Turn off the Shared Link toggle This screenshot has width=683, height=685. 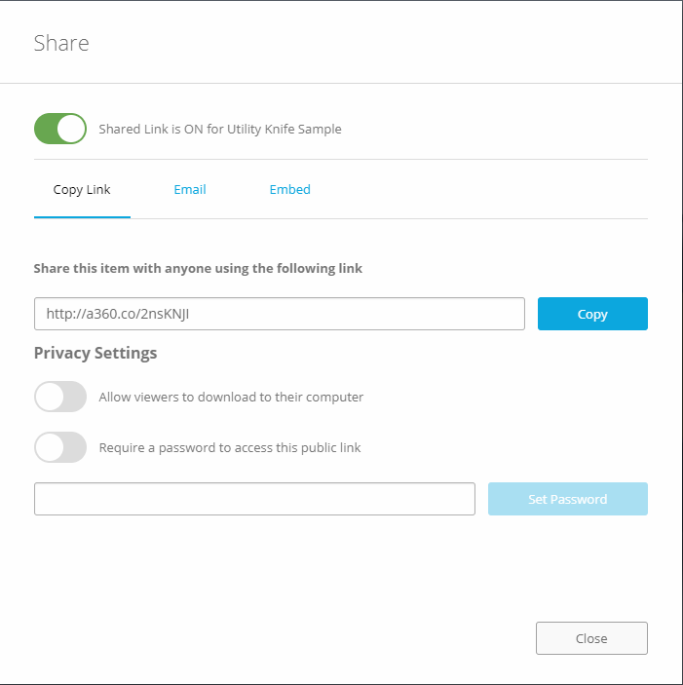(60, 129)
